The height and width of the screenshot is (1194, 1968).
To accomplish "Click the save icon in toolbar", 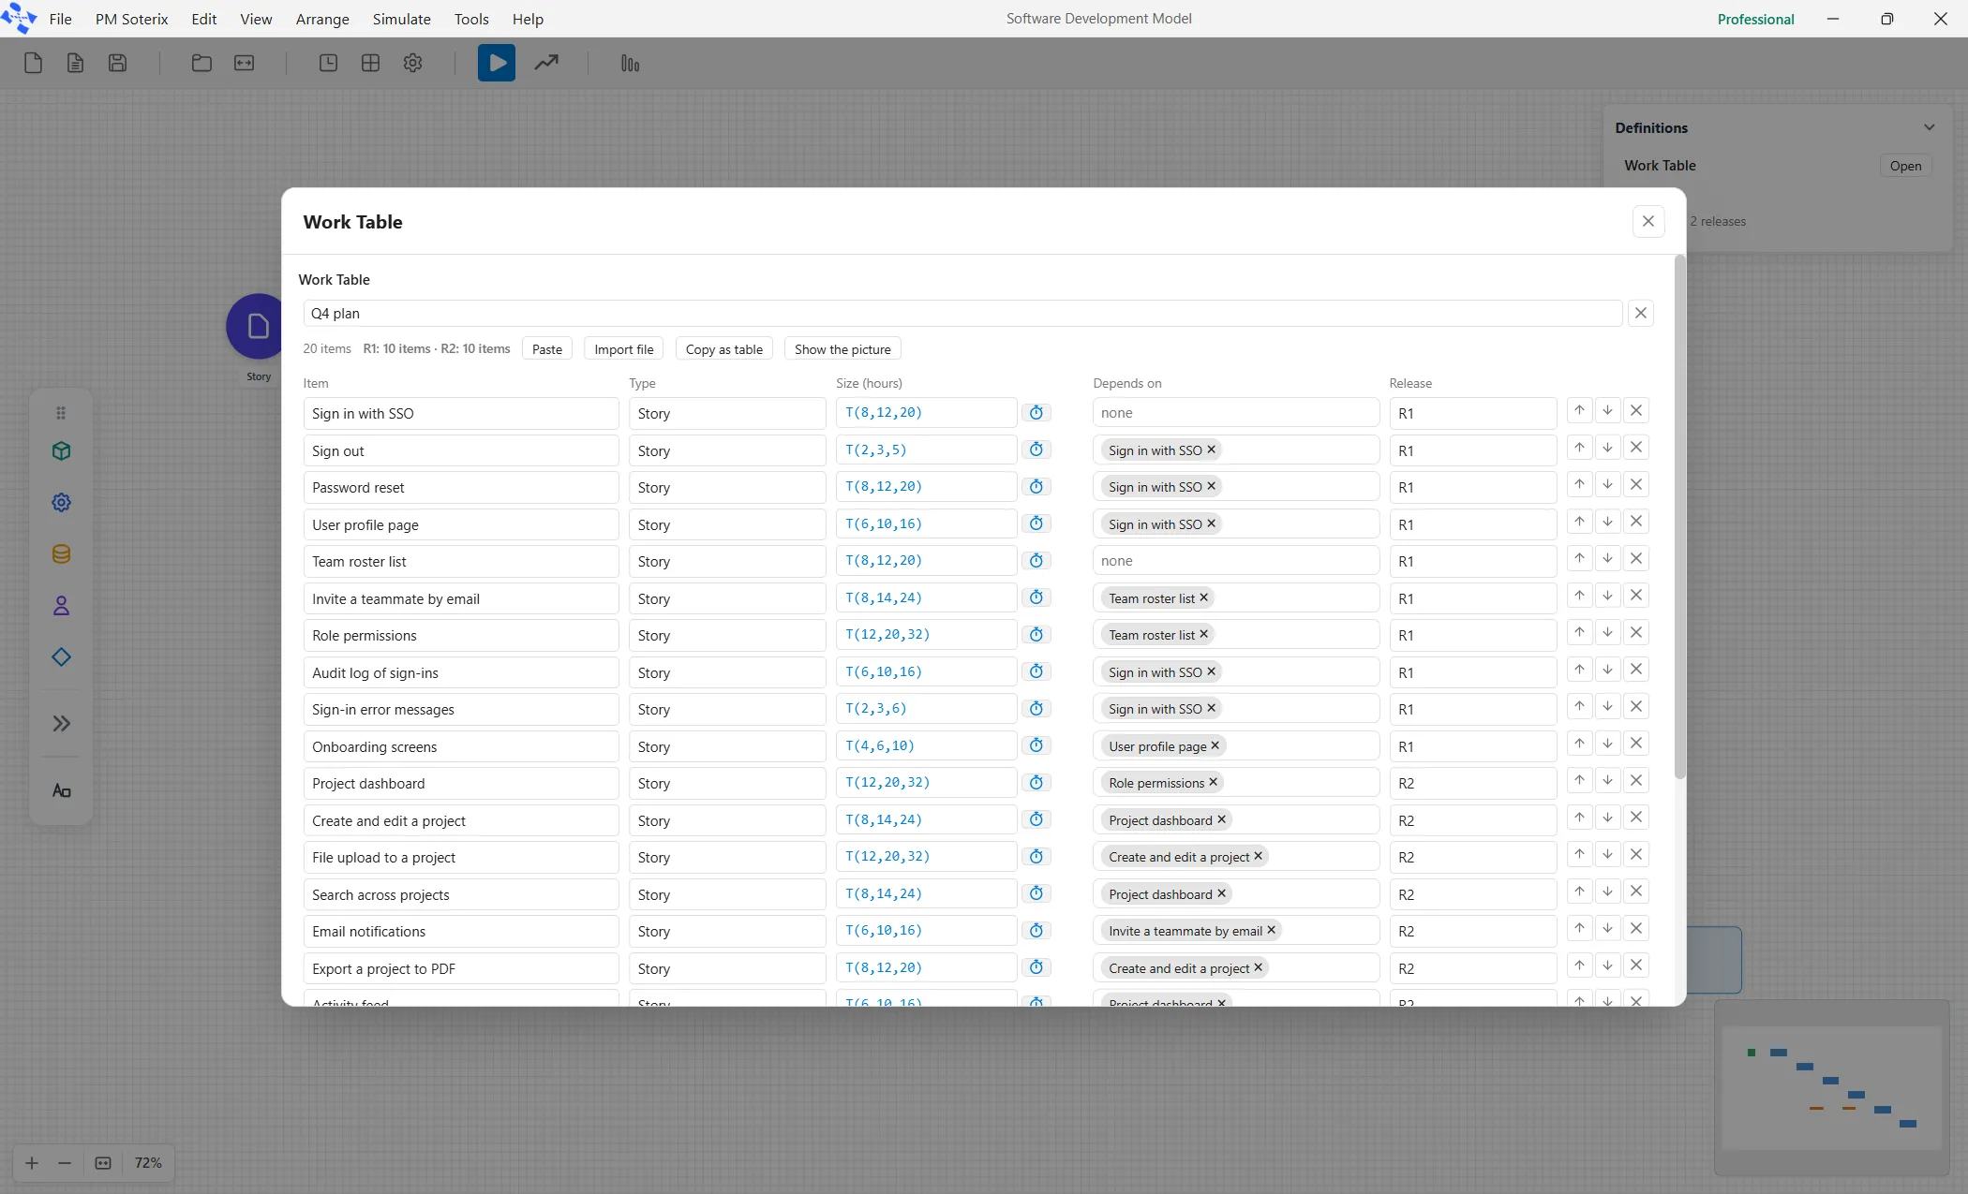I will pos(117,63).
